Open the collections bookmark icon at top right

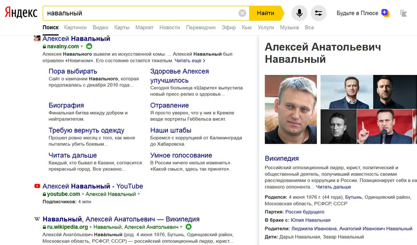coord(403,13)
